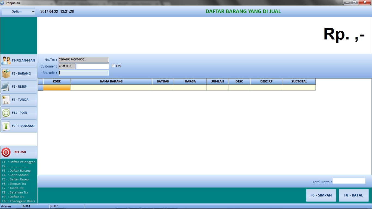
Task: Focus the Barcode input field
Action: [x=84, y=73]
